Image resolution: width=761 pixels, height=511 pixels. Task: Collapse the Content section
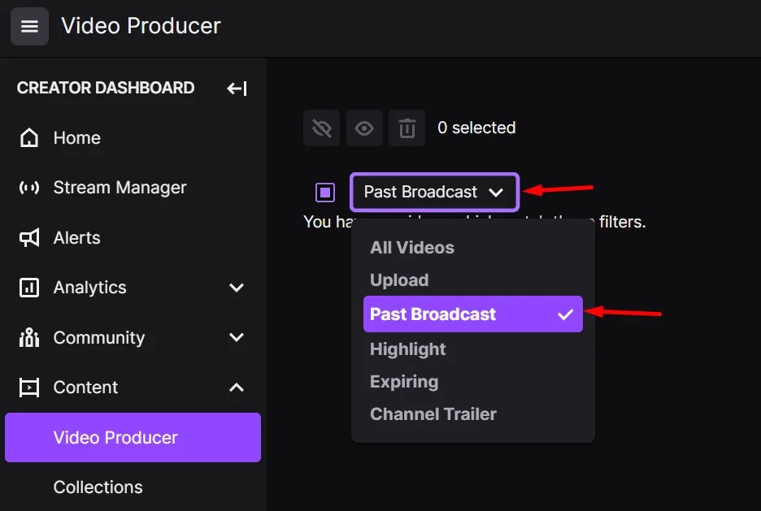click(x=236, y=388)
